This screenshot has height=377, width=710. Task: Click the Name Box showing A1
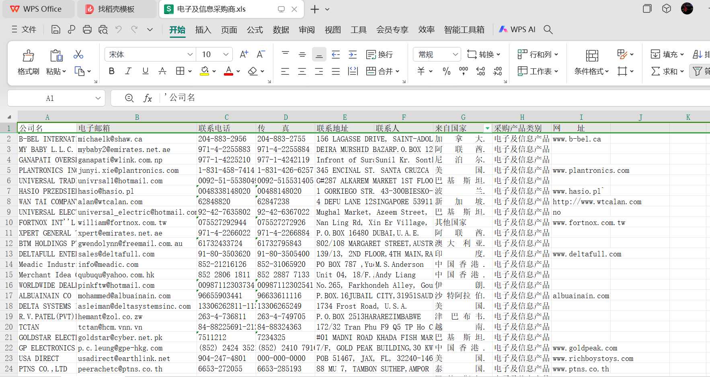click(56, 98)
